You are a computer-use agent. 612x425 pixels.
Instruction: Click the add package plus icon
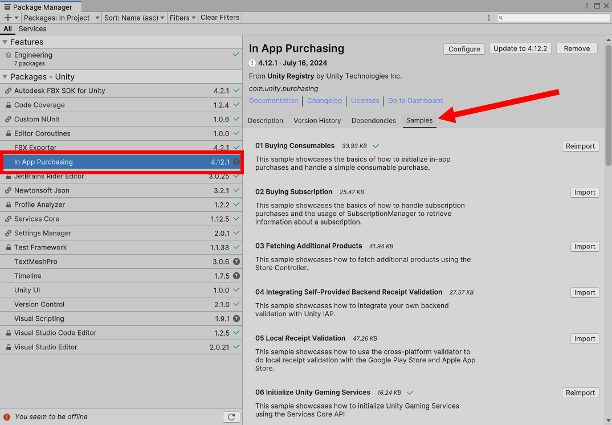[x=7, y=18]
